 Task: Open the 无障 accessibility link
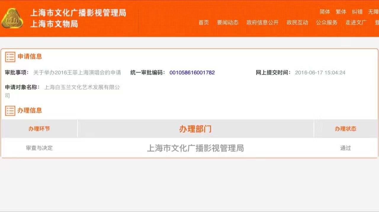(x=373, y=12)
